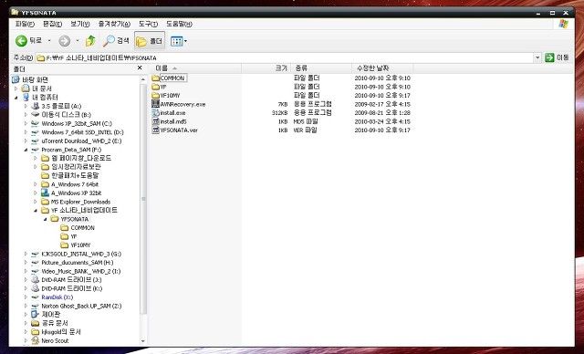This screenshot has height=354, width=584.
Task: Select DVD-RAM drive (K:) icon
Action: pyautogui.click(x=36, y=288)
